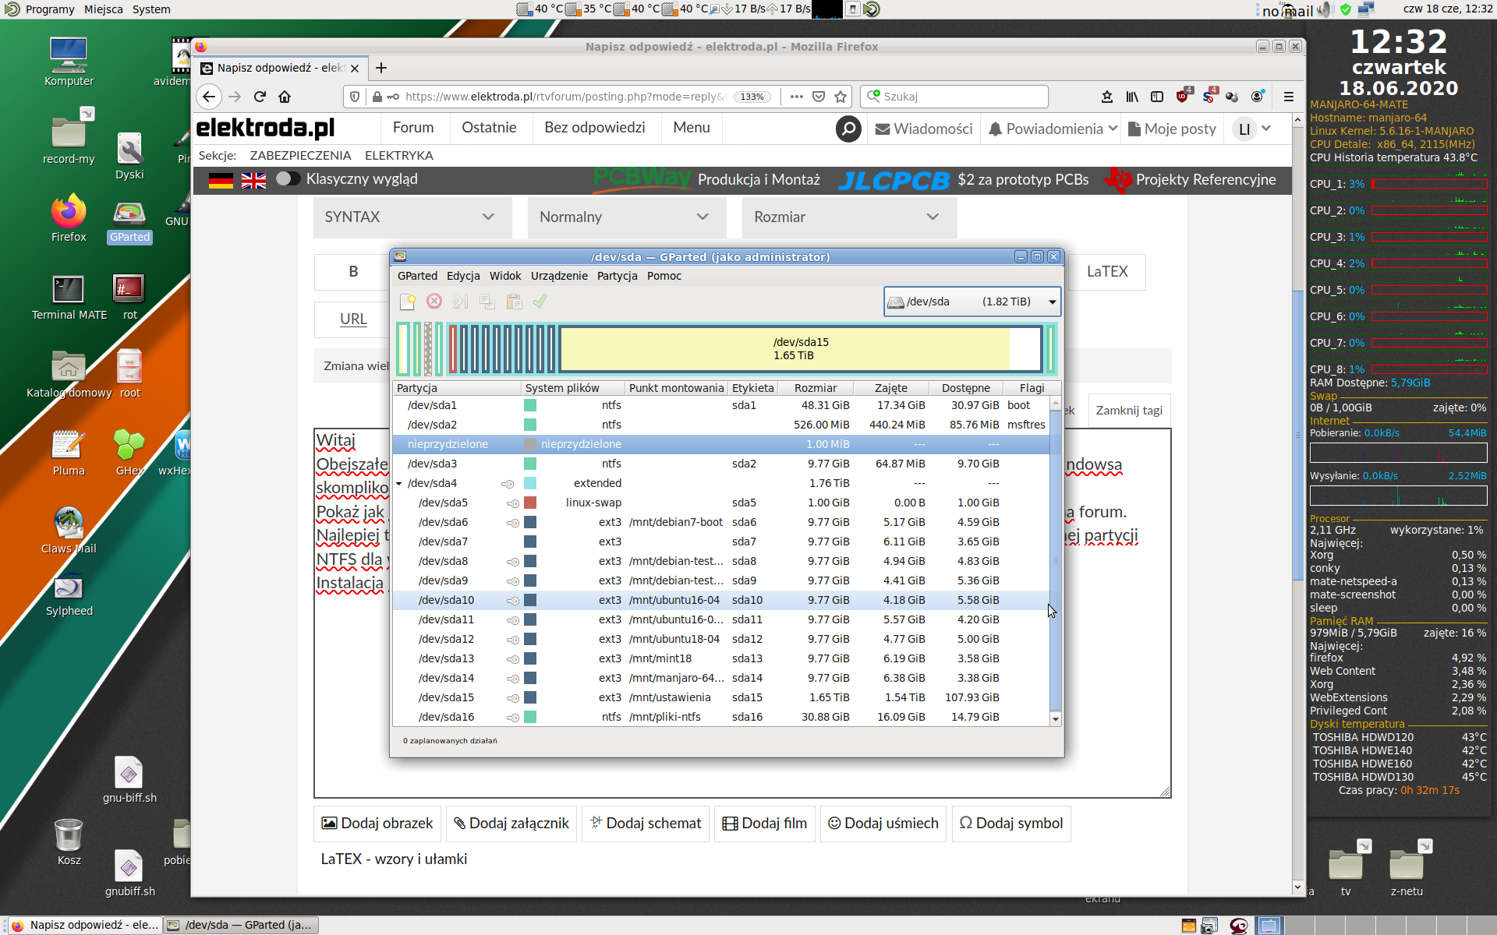Click the delete partition red X icon
This screenshot has width=1497, height=935.
(x=434, y=302)
